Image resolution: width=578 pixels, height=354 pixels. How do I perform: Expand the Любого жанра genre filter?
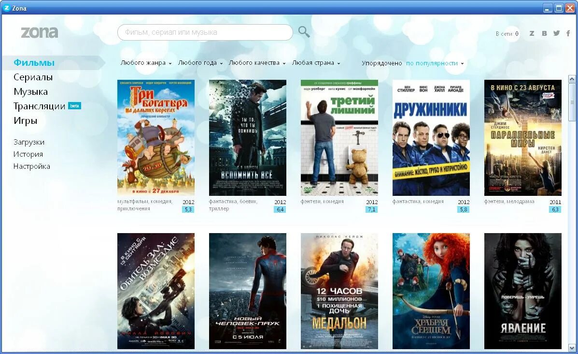point(146,63)
